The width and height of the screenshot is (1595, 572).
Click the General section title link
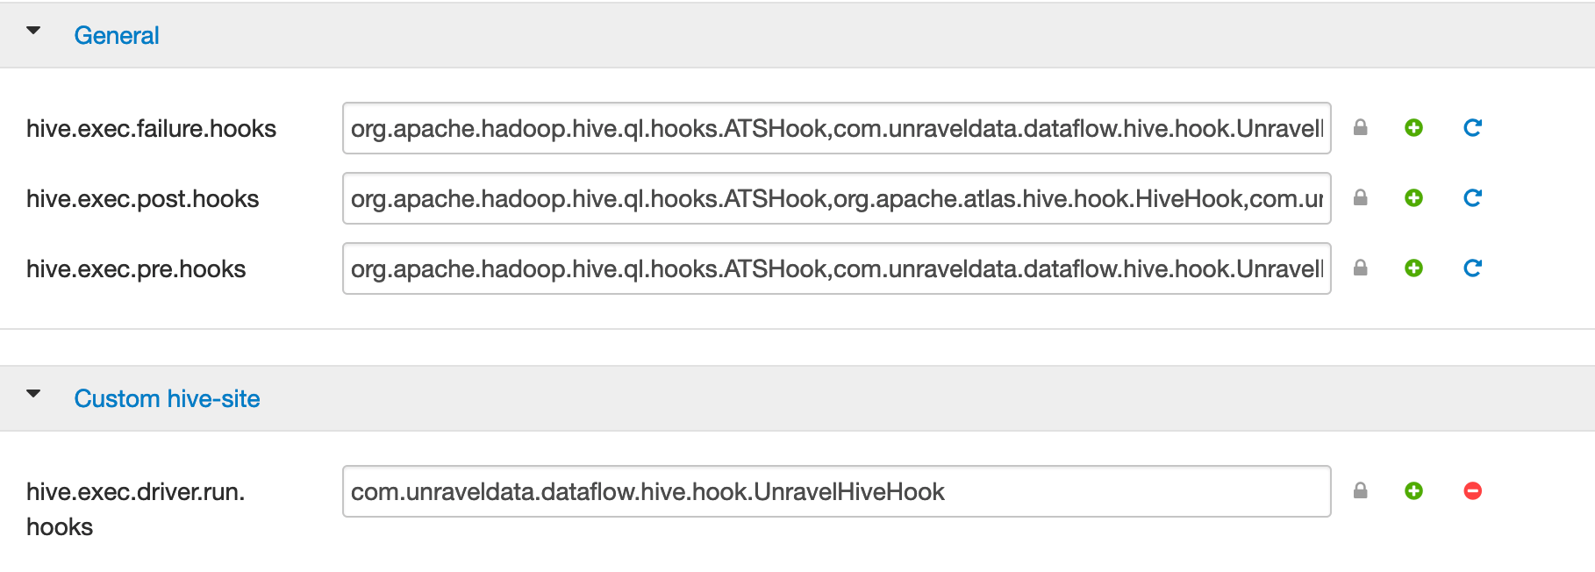(x=117, y=35)
